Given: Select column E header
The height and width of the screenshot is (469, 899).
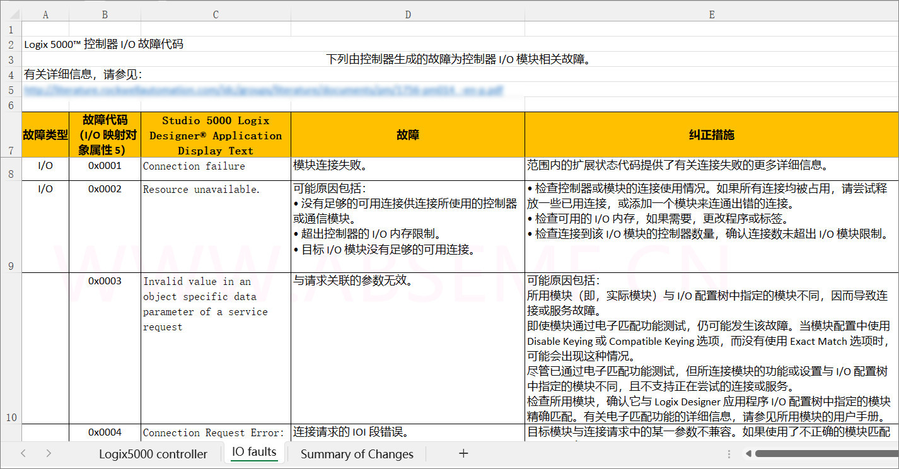Looking at the screenshot, I should [x=711, y=14].
